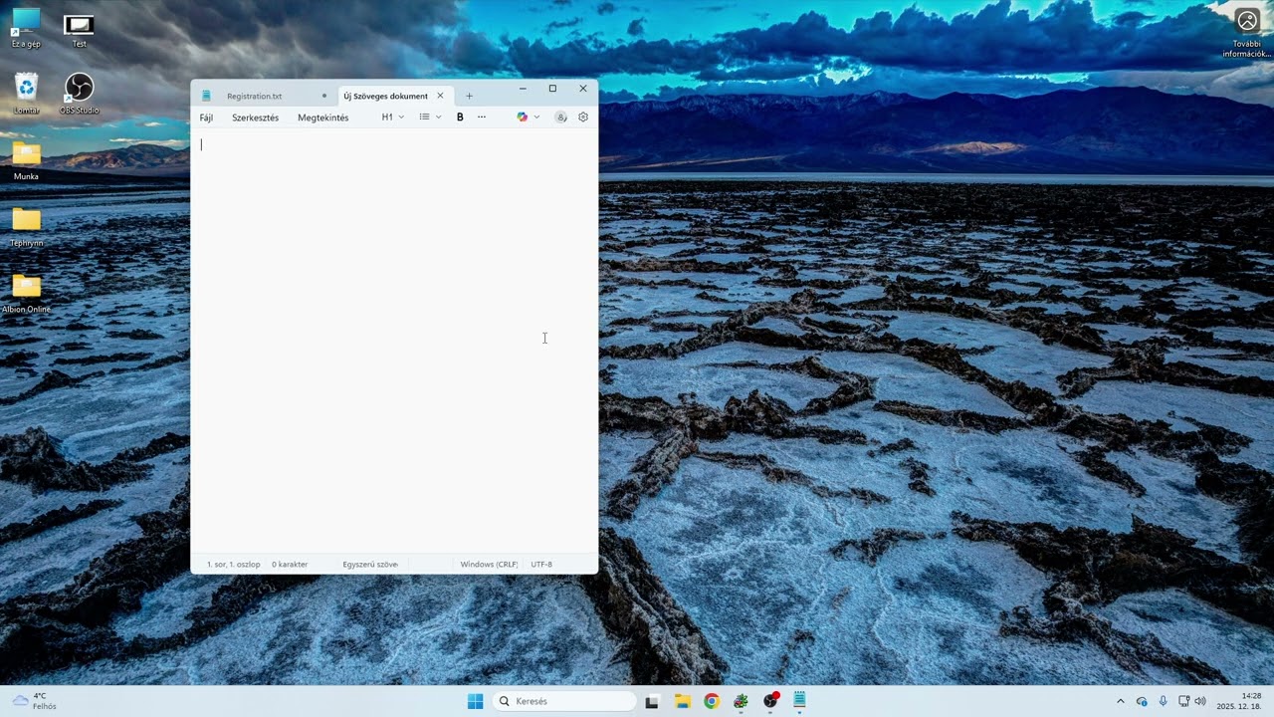Open the green pixel-art app in taskbar
The height and width of the screenshot is (717, 1274).
tap(741, 701)
